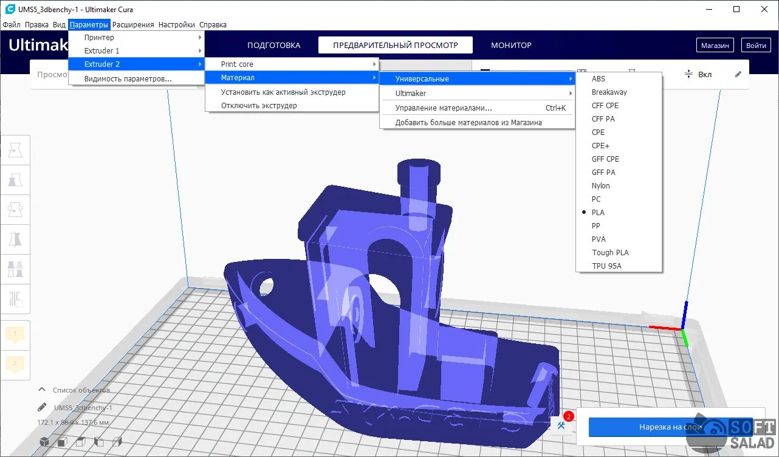
Task: Switch to left side view cube icon
Action: (99, 442)
